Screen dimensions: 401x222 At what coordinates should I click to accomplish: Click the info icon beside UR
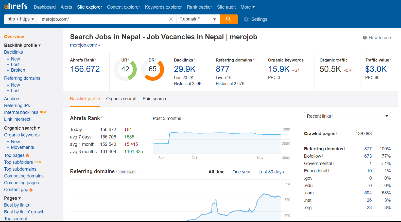(x=129, y=59)
